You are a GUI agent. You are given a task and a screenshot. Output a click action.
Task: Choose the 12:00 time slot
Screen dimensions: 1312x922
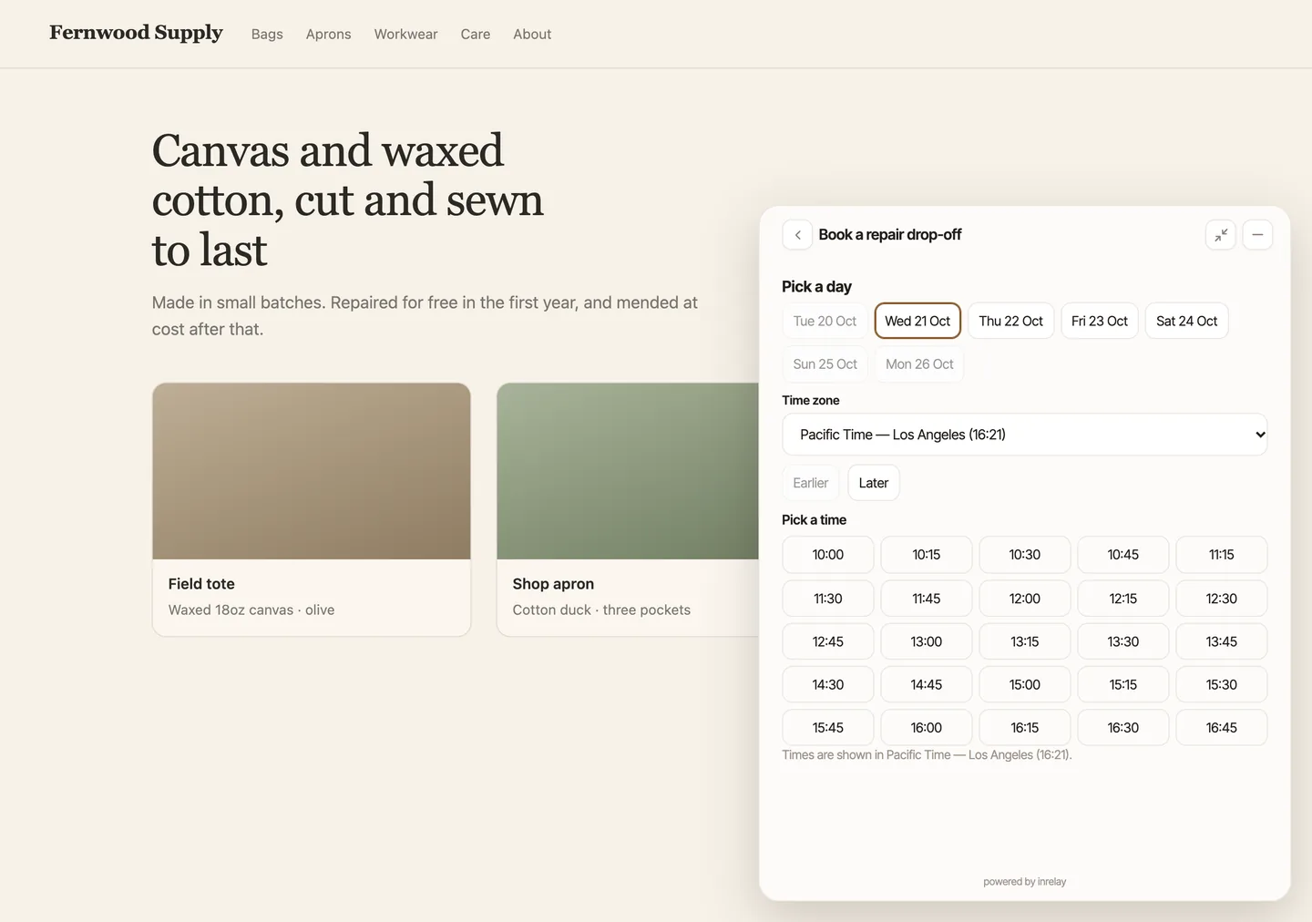click(x=1025, y=599)
